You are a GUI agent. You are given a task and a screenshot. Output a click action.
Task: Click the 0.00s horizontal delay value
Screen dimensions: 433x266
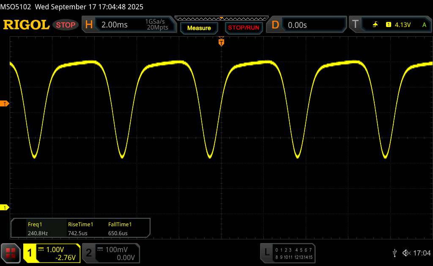coord(297,25)
